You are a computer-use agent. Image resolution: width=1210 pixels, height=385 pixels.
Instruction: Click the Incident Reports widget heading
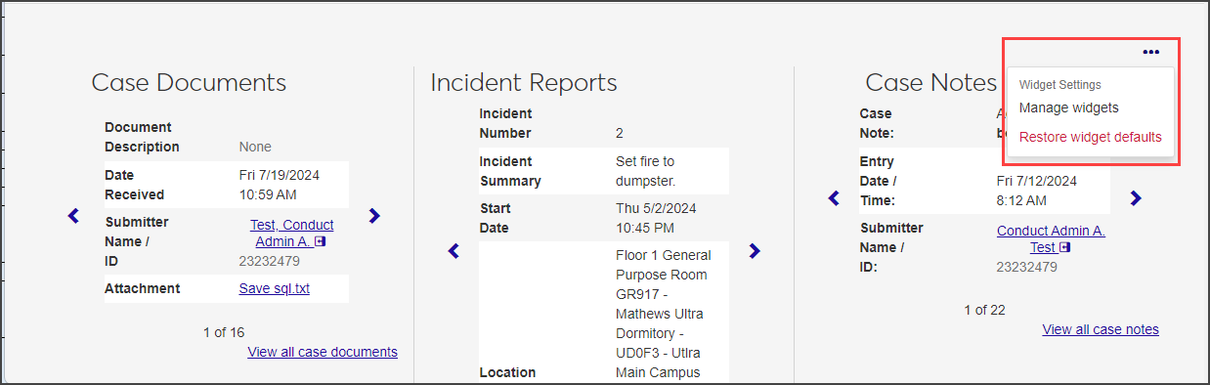[524, 82]
